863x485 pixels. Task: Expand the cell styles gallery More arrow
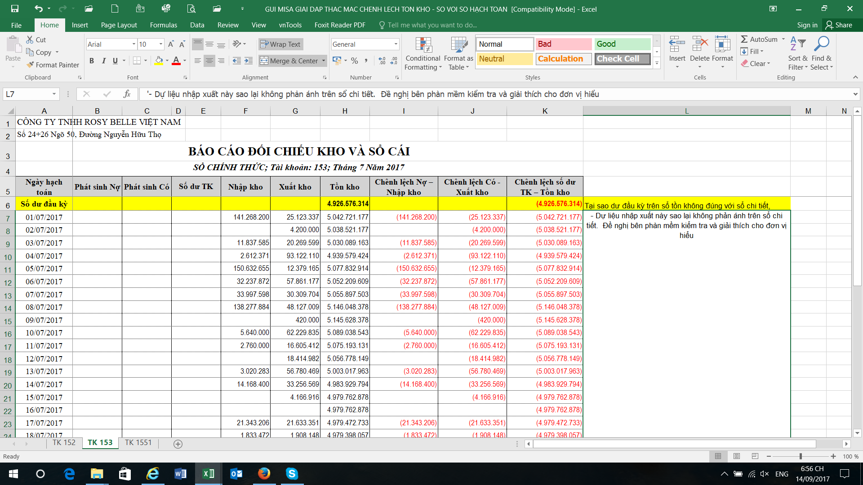pos(657,62)
